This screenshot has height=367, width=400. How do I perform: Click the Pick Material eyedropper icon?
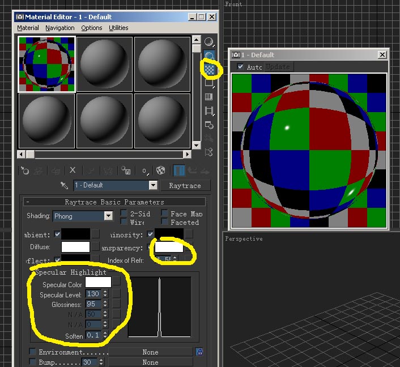click(x=65, y=185)
